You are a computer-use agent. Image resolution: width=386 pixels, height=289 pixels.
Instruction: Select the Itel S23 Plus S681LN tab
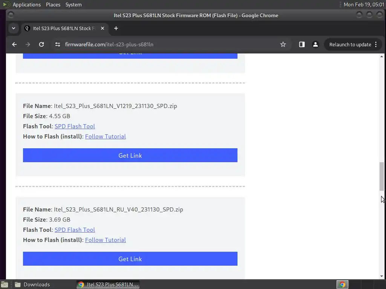coord(64,28)
